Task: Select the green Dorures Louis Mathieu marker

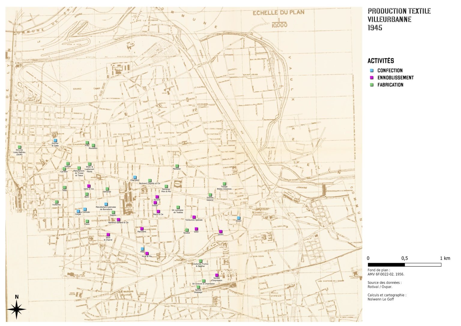Action: (x=20, y=147)
